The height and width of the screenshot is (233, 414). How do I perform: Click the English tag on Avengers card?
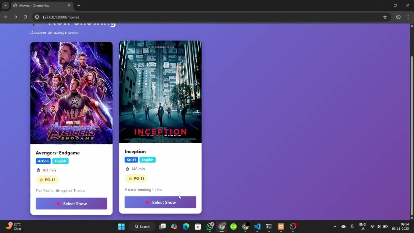[60, 161]
